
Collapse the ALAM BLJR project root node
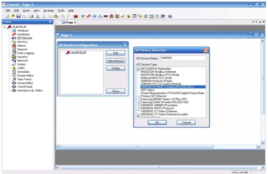pos(4,27)
